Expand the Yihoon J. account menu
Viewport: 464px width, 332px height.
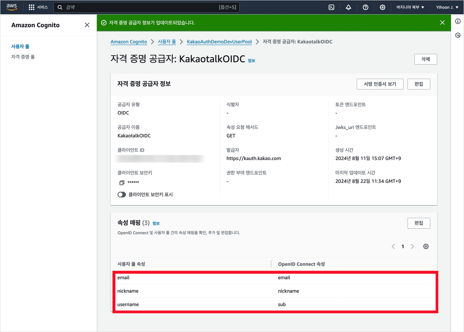pos(447,7)
